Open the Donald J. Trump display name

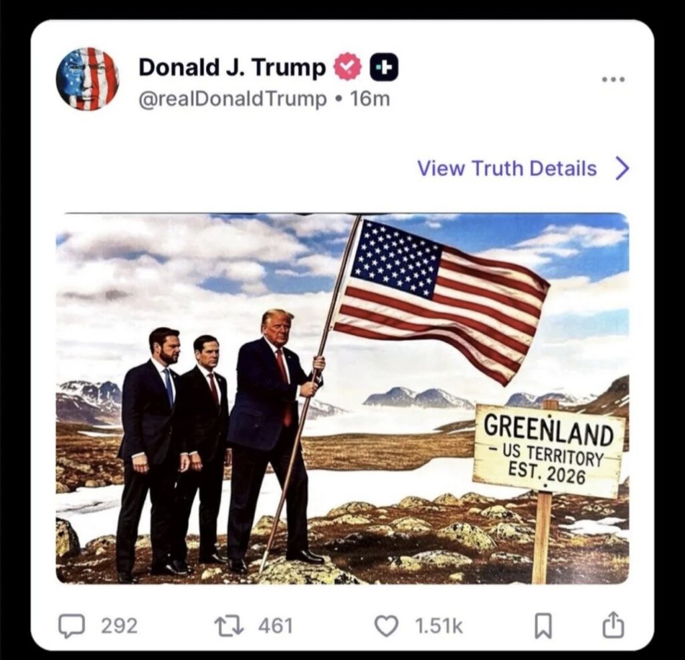pos(232,67)
